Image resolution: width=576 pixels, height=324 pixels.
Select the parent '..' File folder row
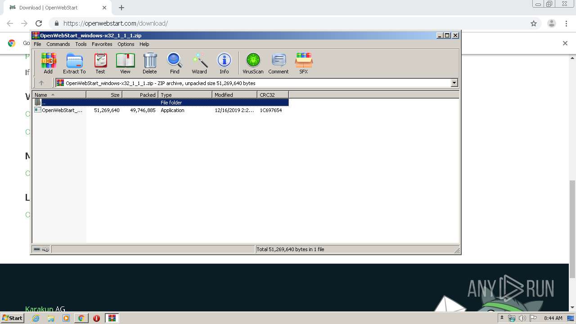pos(161,103)
